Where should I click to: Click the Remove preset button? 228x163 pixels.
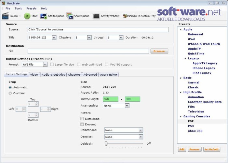pyautogui.click(x=194, y=149)
